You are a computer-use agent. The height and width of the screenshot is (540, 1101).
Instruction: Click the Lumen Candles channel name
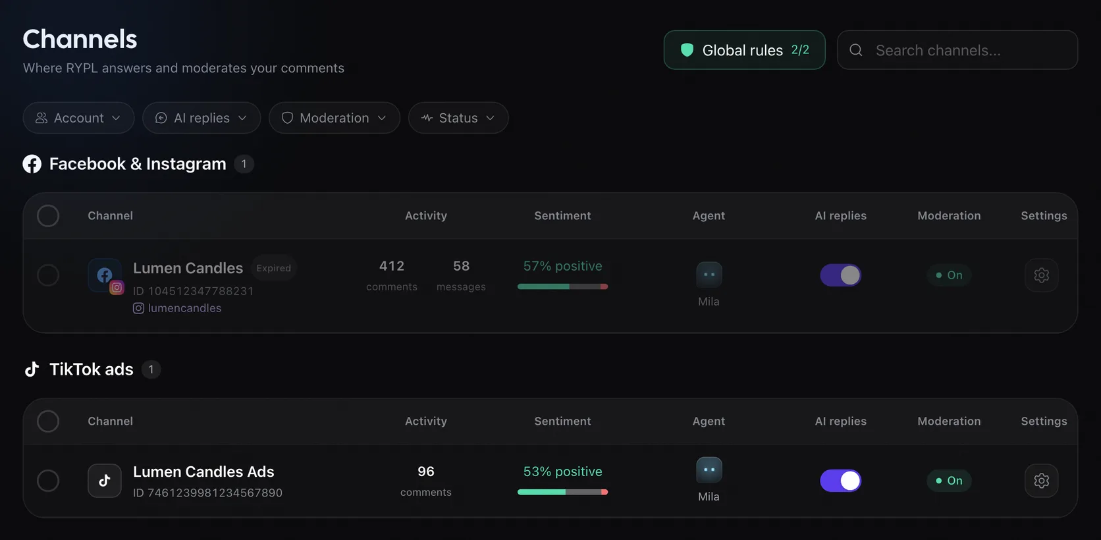pyautogui.click(x=188, y=268)
